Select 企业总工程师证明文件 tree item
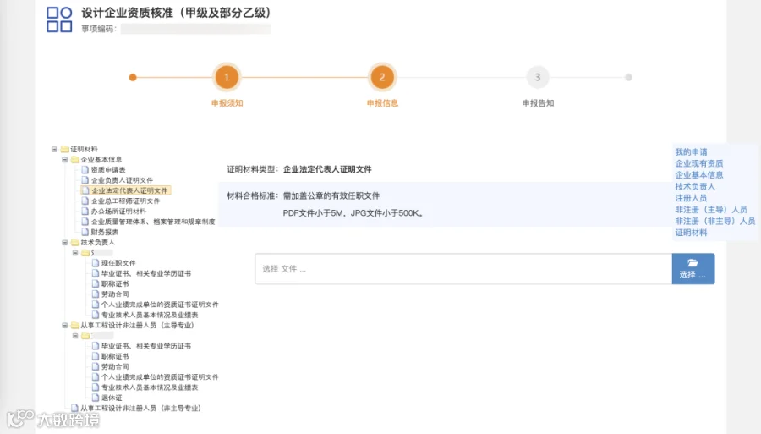The height and width of the screenshot is (434, 761). [125, 201]
